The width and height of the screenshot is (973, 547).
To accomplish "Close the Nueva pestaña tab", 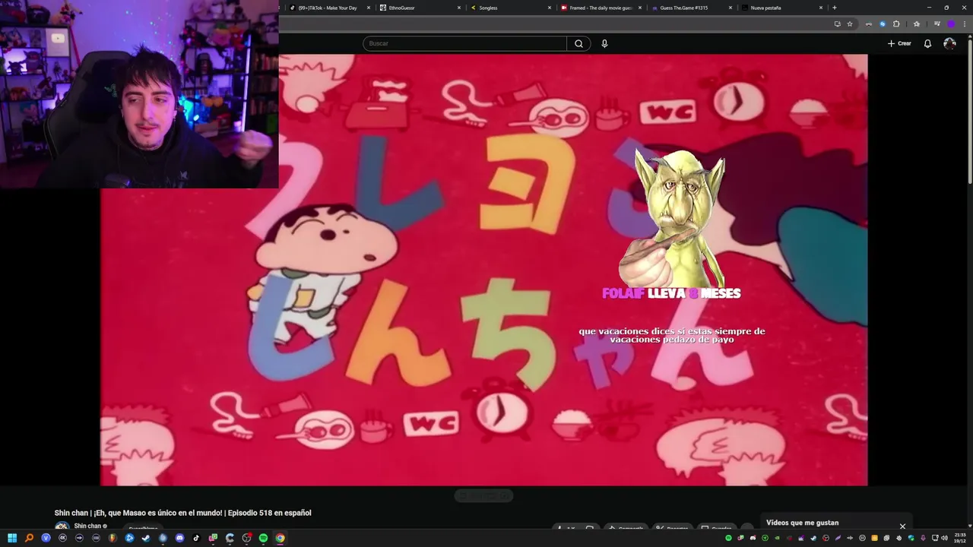I will 821,8.
